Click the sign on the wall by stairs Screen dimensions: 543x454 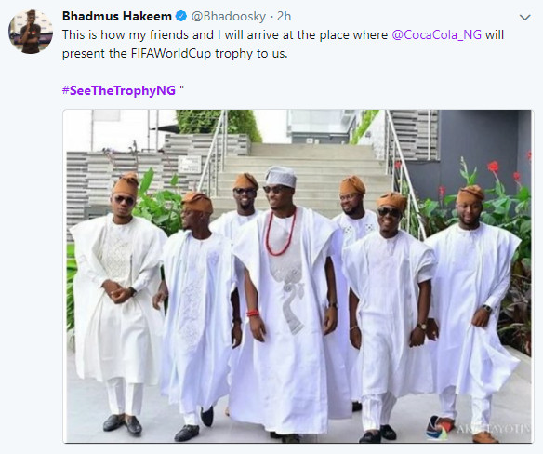(190, 164)
